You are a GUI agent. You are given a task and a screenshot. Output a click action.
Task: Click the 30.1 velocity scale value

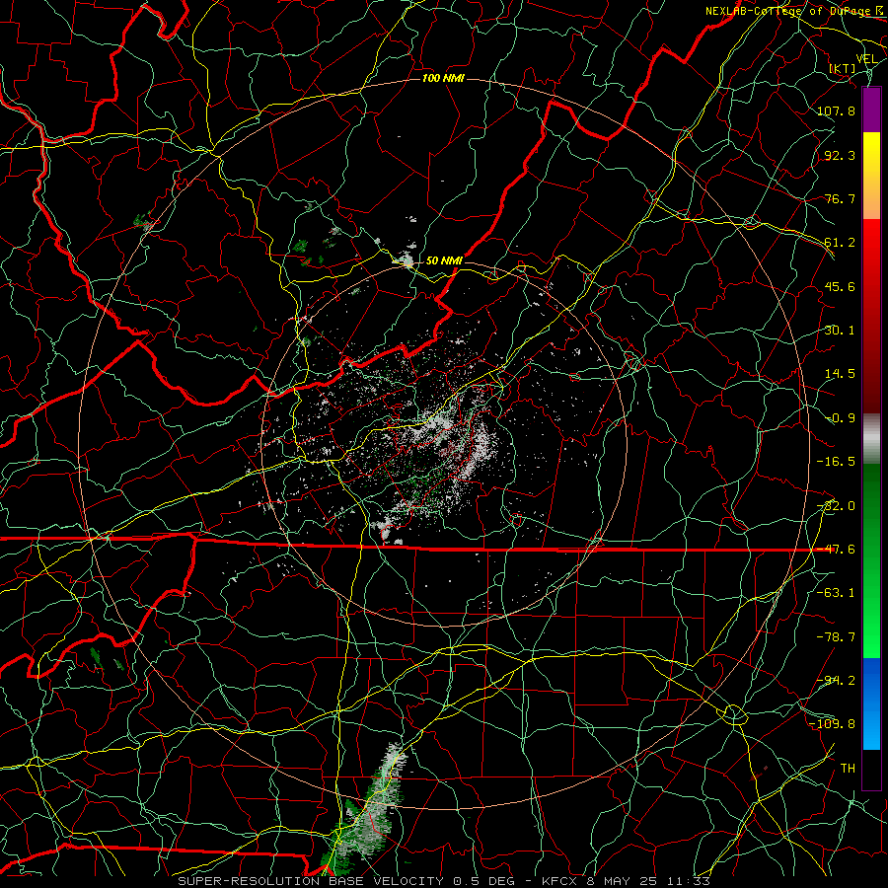(840, 331)
